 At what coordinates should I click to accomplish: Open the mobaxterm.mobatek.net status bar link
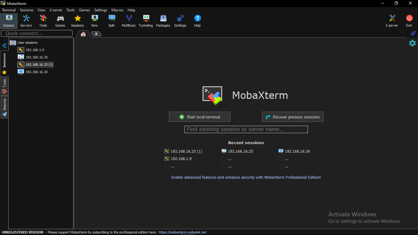(182, 232)
